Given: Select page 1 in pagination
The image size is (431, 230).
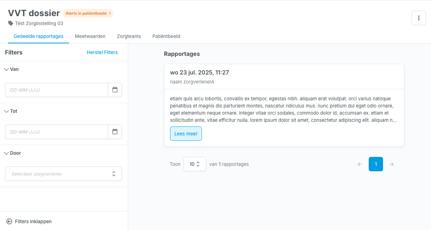Looking at the screenshot, I should click(376, 164).
